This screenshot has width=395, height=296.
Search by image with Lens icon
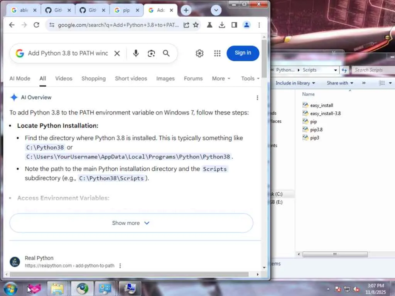coord(151,53)
